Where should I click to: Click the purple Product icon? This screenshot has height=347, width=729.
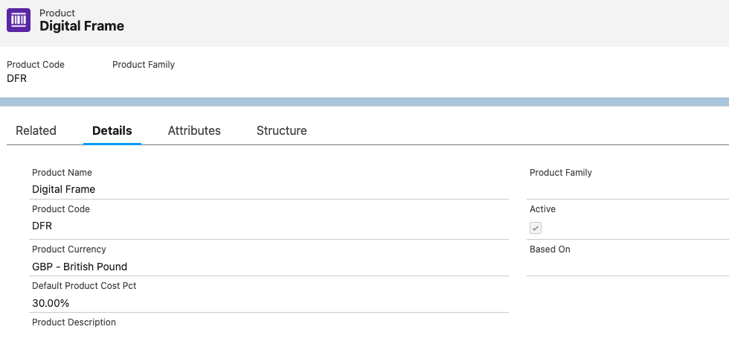pyautogui.click(x=19, y=20)
